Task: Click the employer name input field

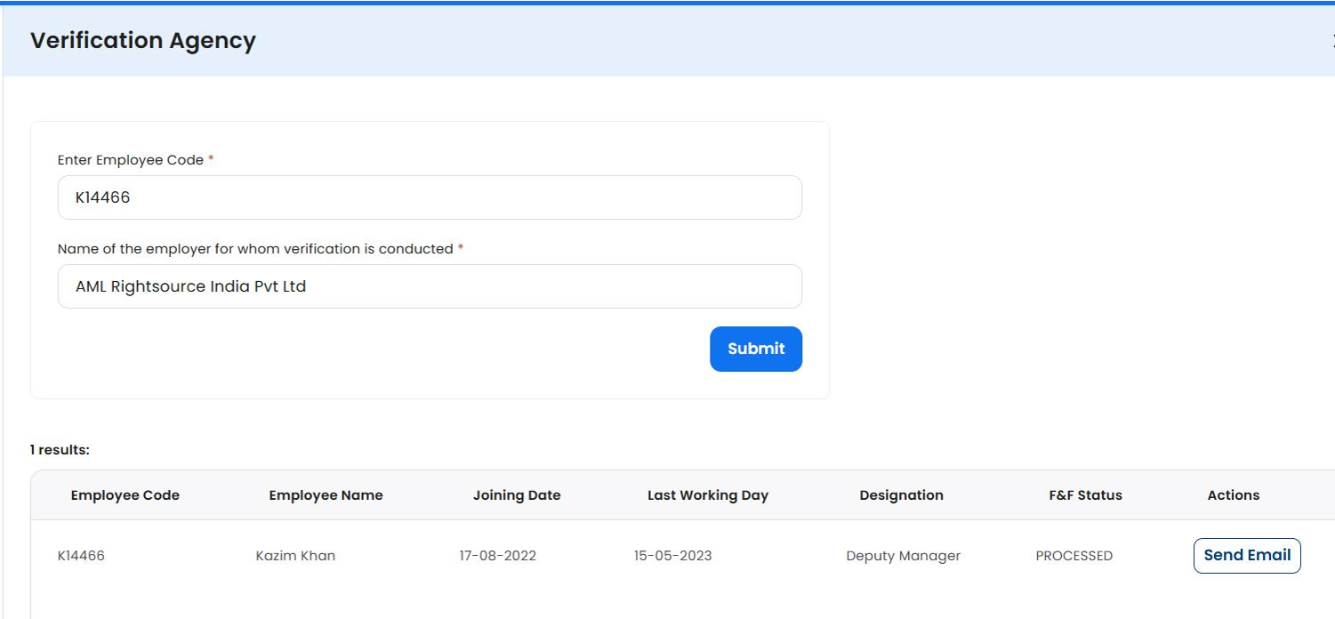Action: (430, 286)
